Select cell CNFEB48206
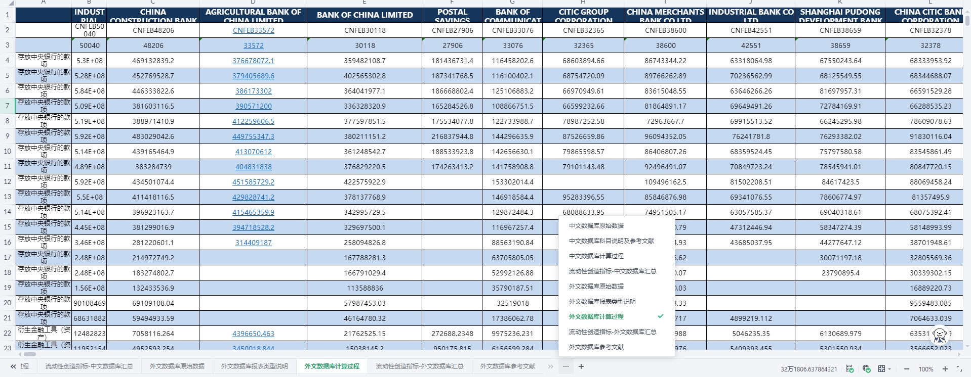This screenshot has width=971, height=377. click(x=153, y=30)
